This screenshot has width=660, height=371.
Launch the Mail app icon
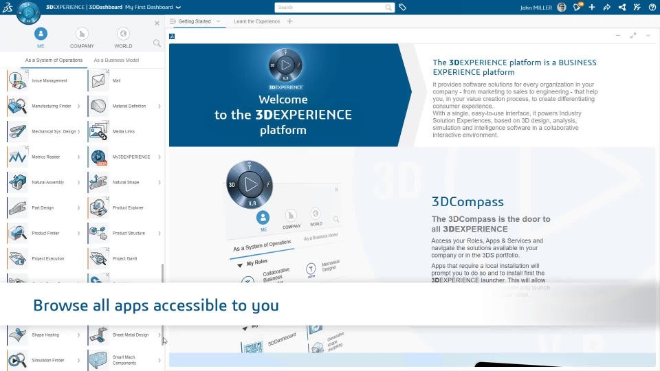(98, 81)
